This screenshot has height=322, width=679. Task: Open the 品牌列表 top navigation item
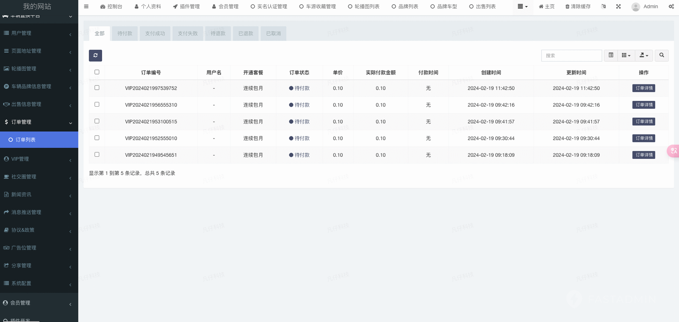(x=405, y=6)
